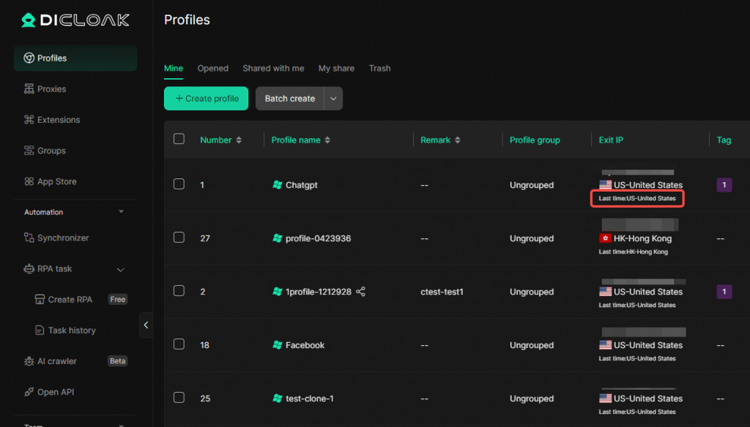Click the Create profile button

[206, 99]
